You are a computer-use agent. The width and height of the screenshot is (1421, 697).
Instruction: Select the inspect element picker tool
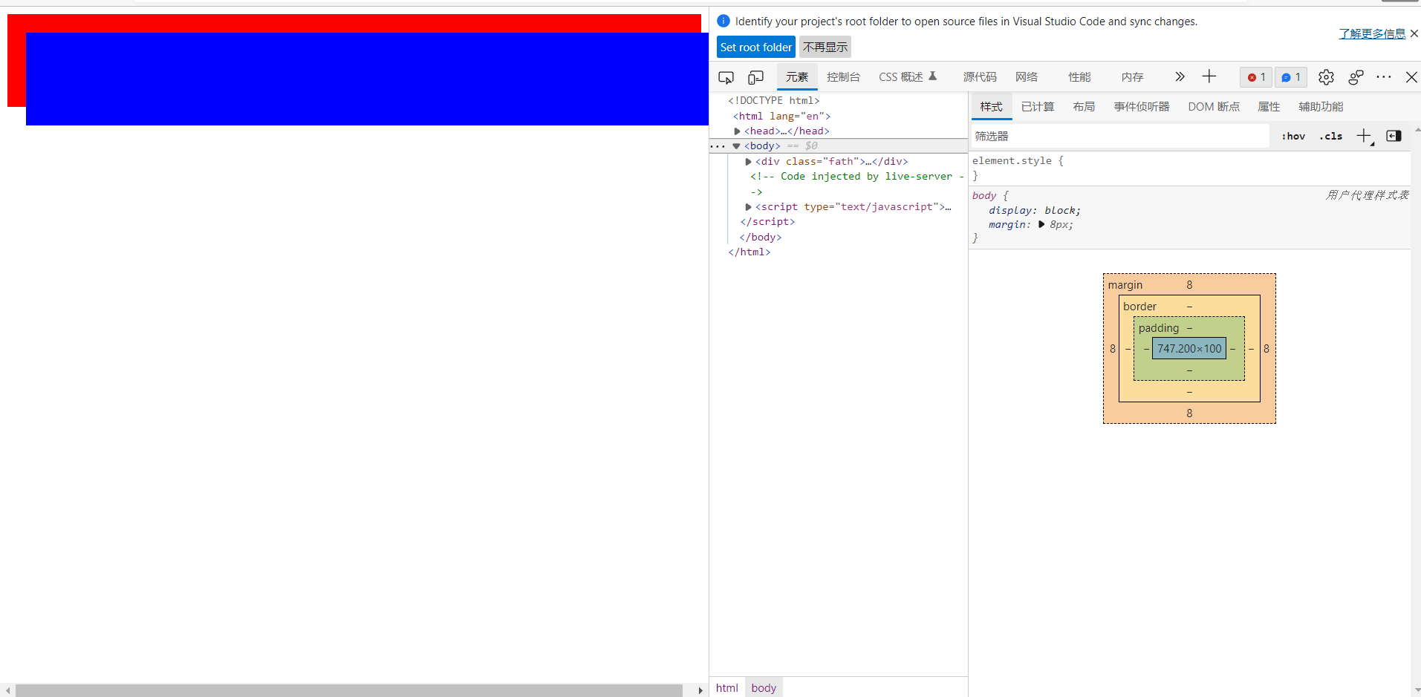click(726, 76)
